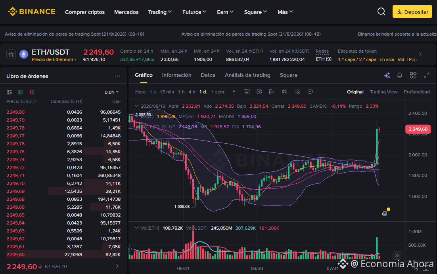
Task: Click the chart notes icon with yellow dot
Action: click(385, 213)
